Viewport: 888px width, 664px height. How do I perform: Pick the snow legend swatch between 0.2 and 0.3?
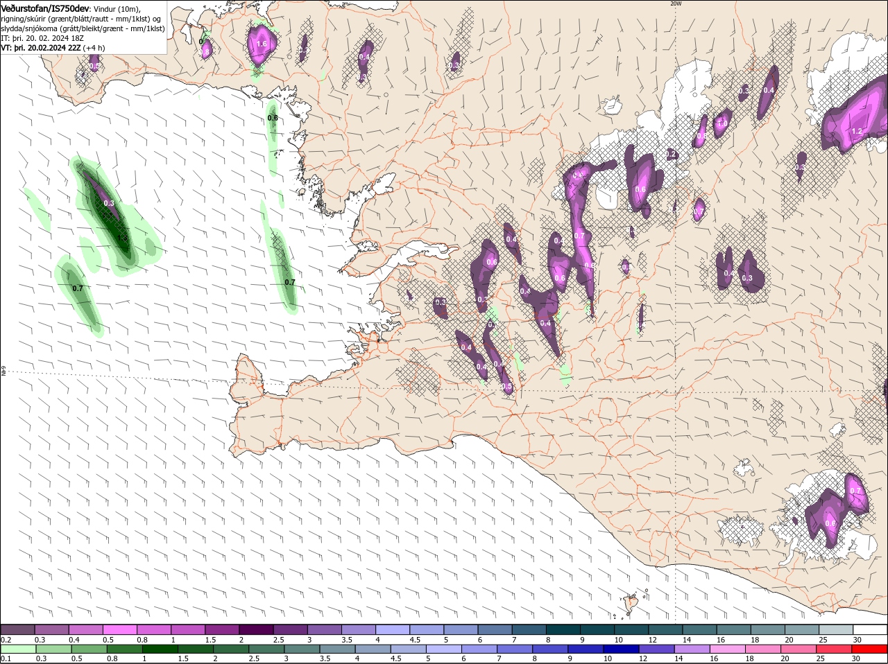[x=18, y=630]
